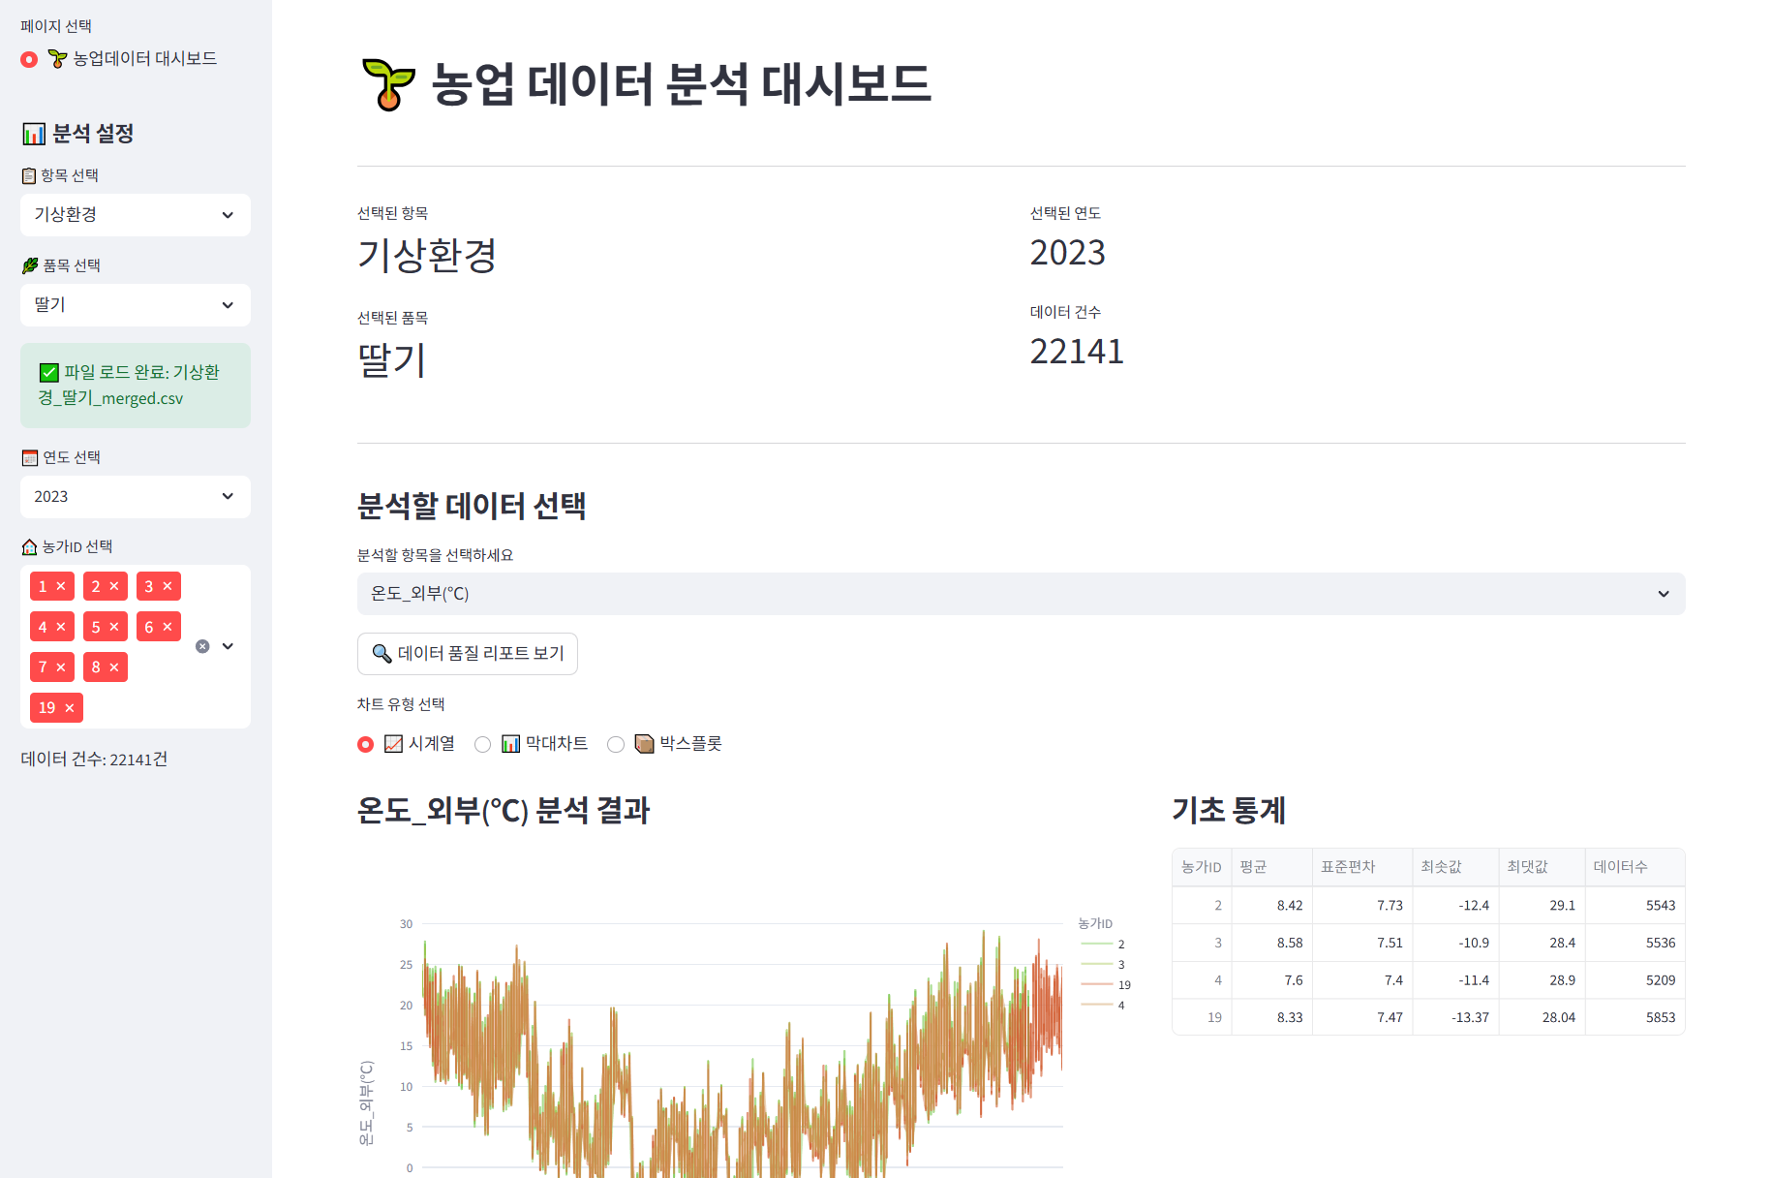Screen dimensions: 1772x1178
Task: Click the bar chart icon beside 분석 설정
Action: [x=32, y=134]
